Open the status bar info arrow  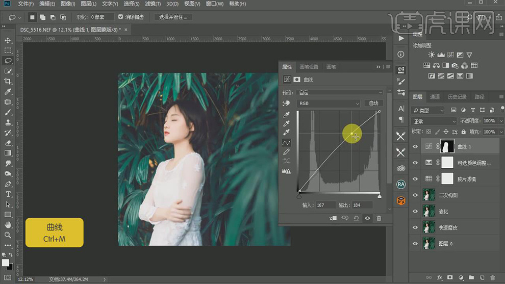(x=105, y=279)
